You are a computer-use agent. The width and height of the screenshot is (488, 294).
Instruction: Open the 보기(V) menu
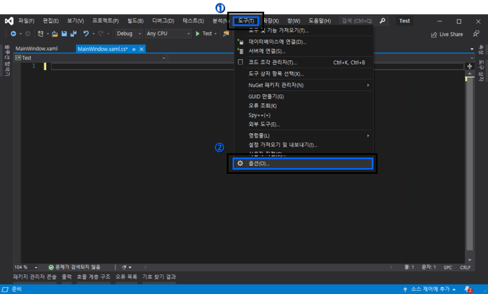76,21
